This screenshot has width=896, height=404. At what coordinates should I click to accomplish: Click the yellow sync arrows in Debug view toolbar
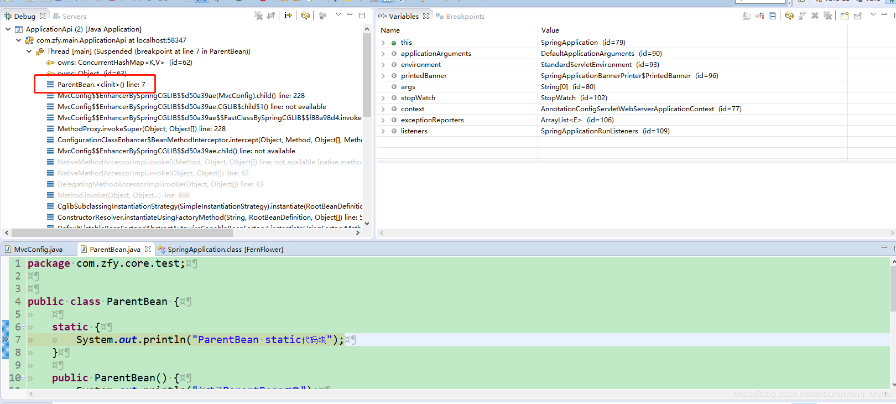point(305,15)
